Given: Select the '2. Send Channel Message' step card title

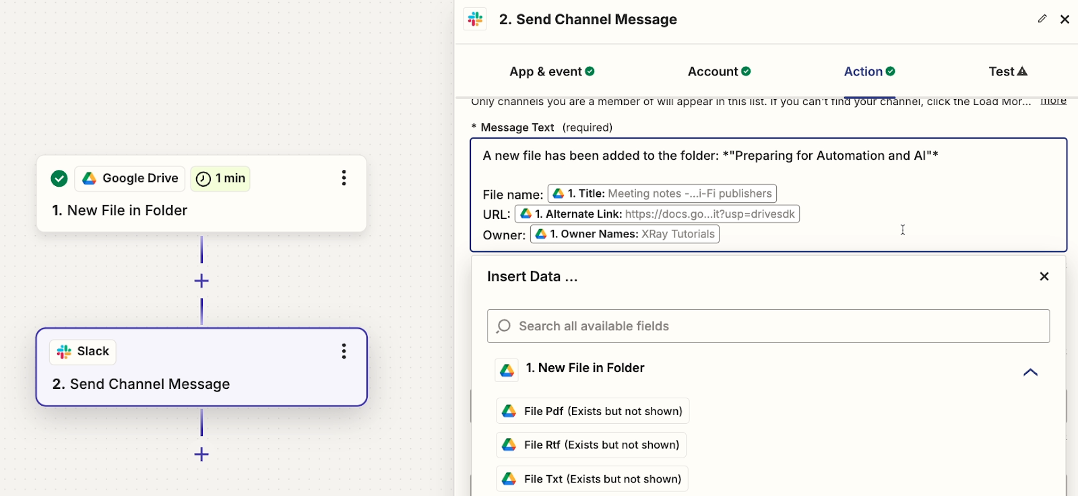Looking at the screenshot, I should point(141,384).
